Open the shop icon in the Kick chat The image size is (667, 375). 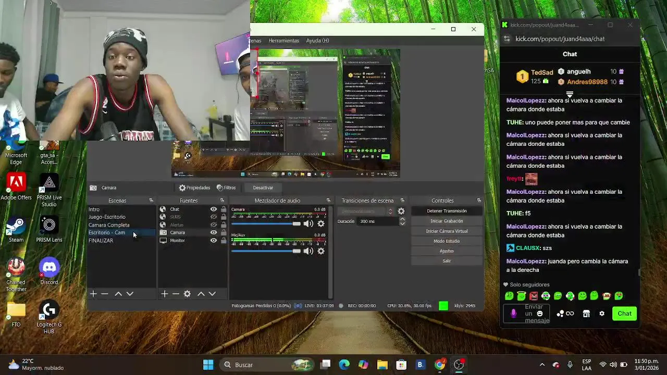pos(586,314)
